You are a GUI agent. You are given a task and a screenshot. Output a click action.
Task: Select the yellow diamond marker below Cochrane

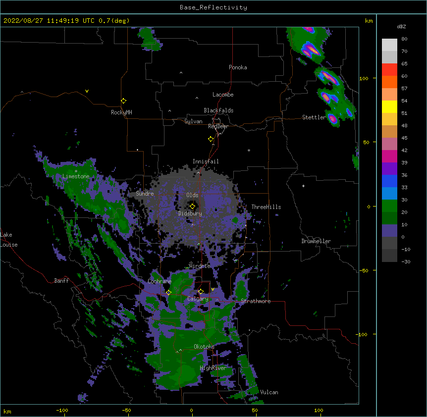tap(168, 292)
